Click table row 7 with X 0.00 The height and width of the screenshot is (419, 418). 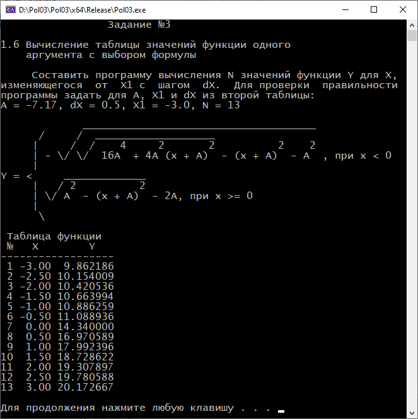(60, 327)
